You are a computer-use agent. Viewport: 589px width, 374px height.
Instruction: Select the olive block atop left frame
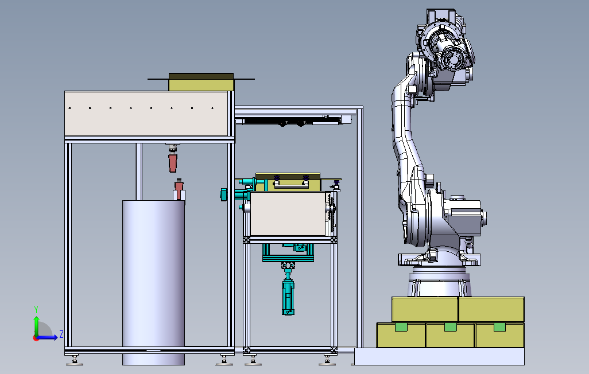(201, 82)
